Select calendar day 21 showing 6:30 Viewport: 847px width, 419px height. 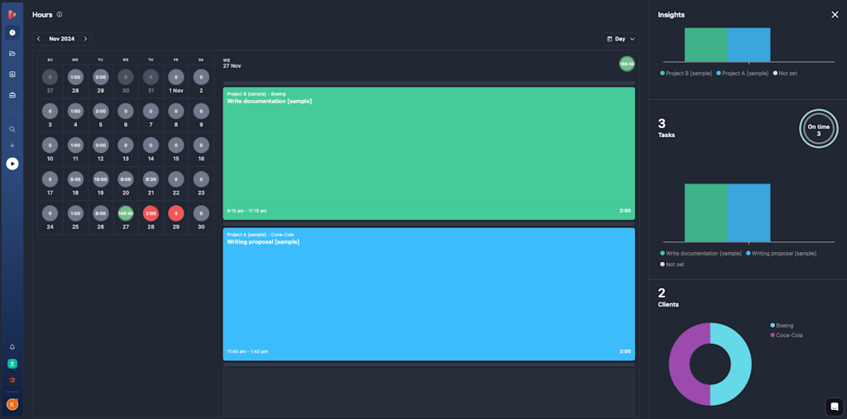pos(151,184)
